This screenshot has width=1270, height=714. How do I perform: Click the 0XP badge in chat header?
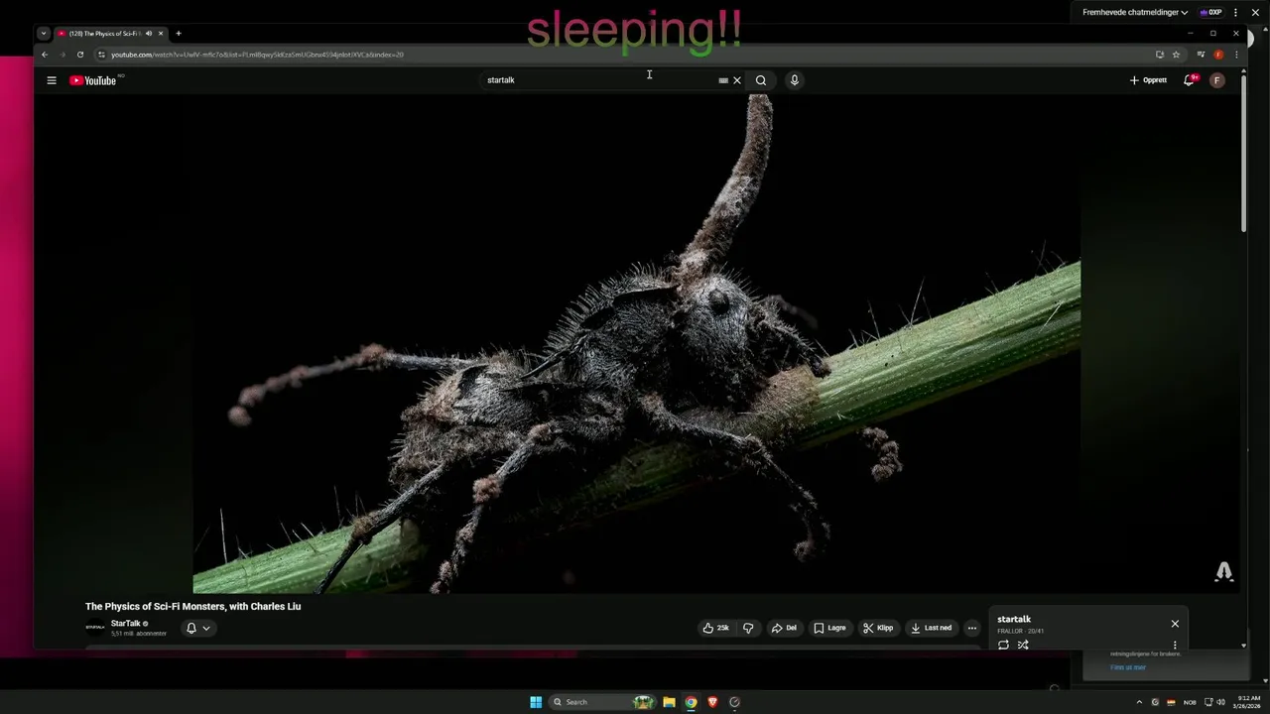click(1210, 12)
